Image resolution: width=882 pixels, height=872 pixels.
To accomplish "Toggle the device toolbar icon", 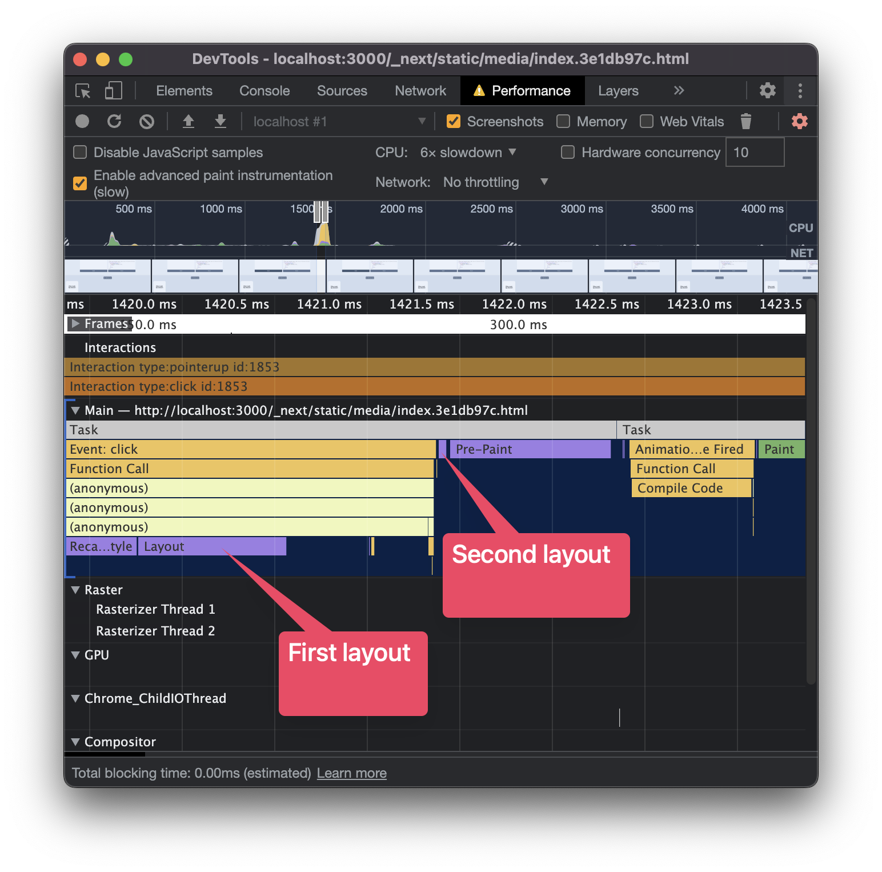I will pyautogui.click(x=113, y=91).
